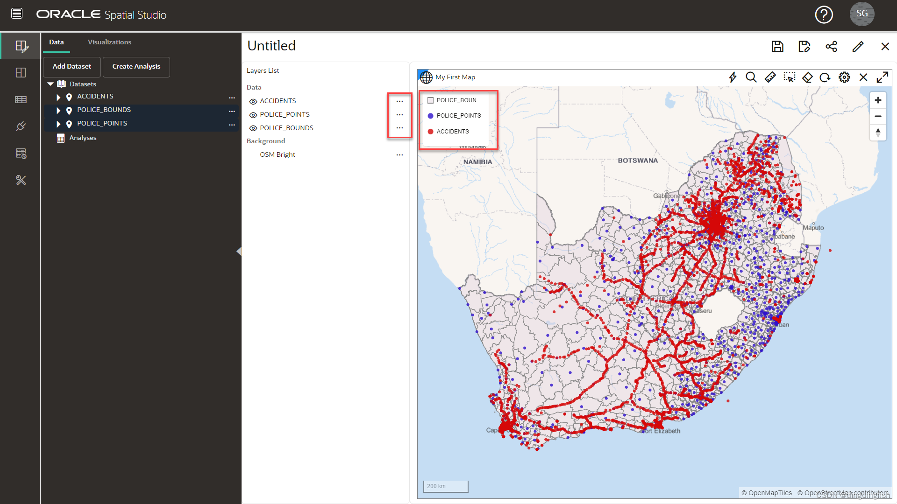This screenshot has height=504, width=897.
Task: Open the main hamburger menu
Action: 17,14
